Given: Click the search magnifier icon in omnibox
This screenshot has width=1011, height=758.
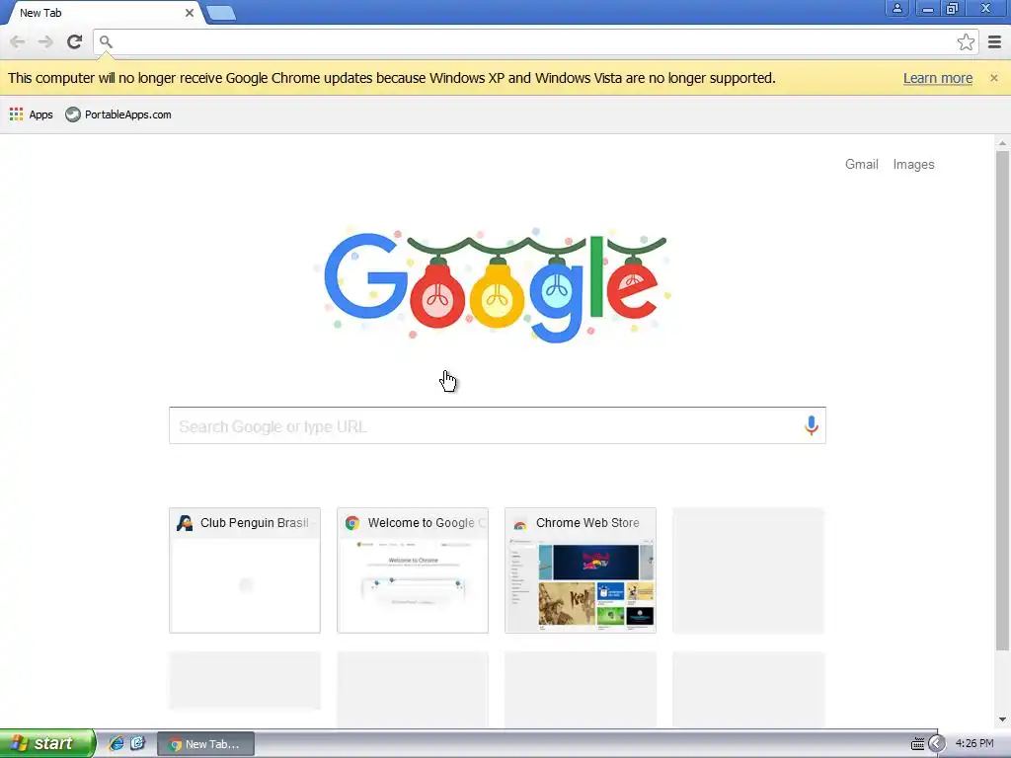Looking at the screenshot, I should pyautogui.click(x=106, y=41).
